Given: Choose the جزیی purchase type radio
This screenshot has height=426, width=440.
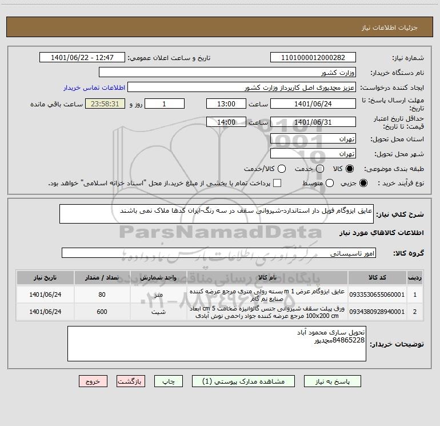Looking at the screenshot, I should pyautogui.click(x=363, y=183).
